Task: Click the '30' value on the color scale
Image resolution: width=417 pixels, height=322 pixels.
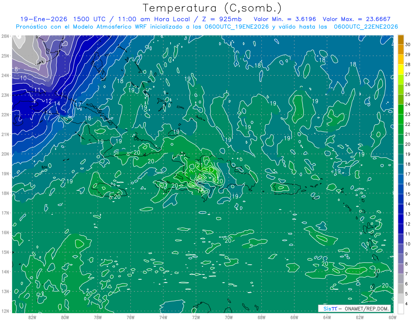Action: pos(408,44)
